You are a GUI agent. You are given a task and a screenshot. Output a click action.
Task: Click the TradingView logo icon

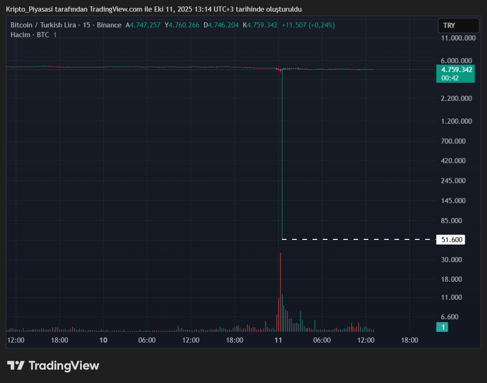(16, 365)
